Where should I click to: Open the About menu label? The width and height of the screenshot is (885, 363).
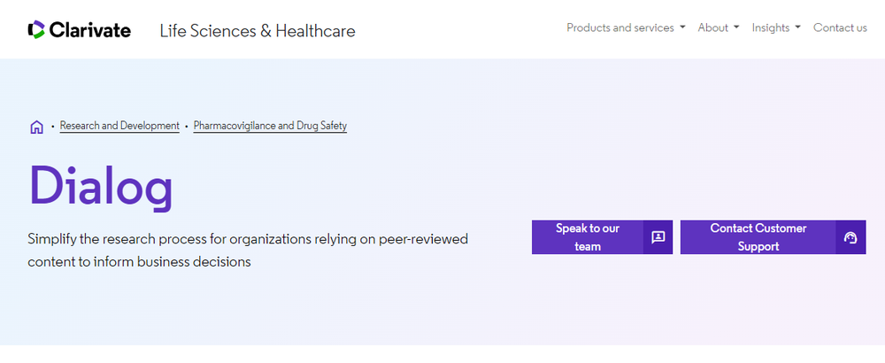tap(712, 27)
